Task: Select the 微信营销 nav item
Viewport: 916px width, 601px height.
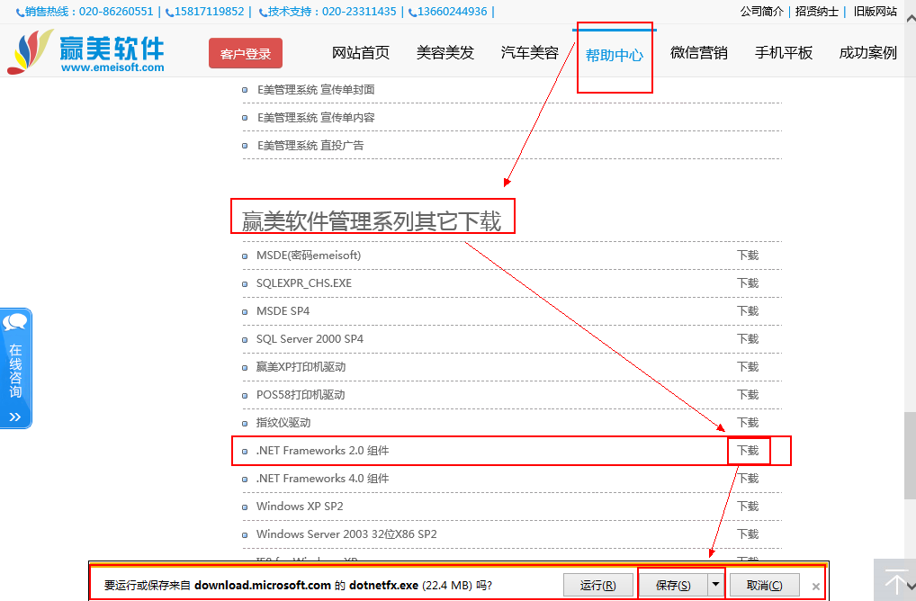Action: coord(699,53)
